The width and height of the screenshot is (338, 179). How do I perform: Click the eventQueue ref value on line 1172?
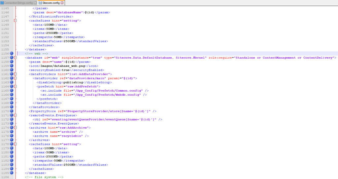103,119
